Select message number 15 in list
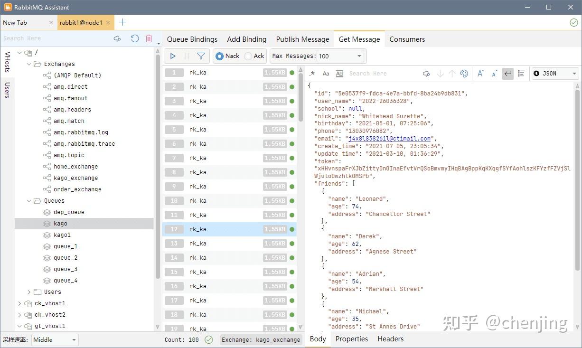This screenshot has width=582, height=348. [229, 272]
